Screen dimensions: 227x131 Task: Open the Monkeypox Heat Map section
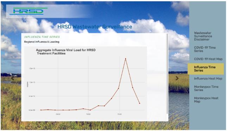(206, 100)
